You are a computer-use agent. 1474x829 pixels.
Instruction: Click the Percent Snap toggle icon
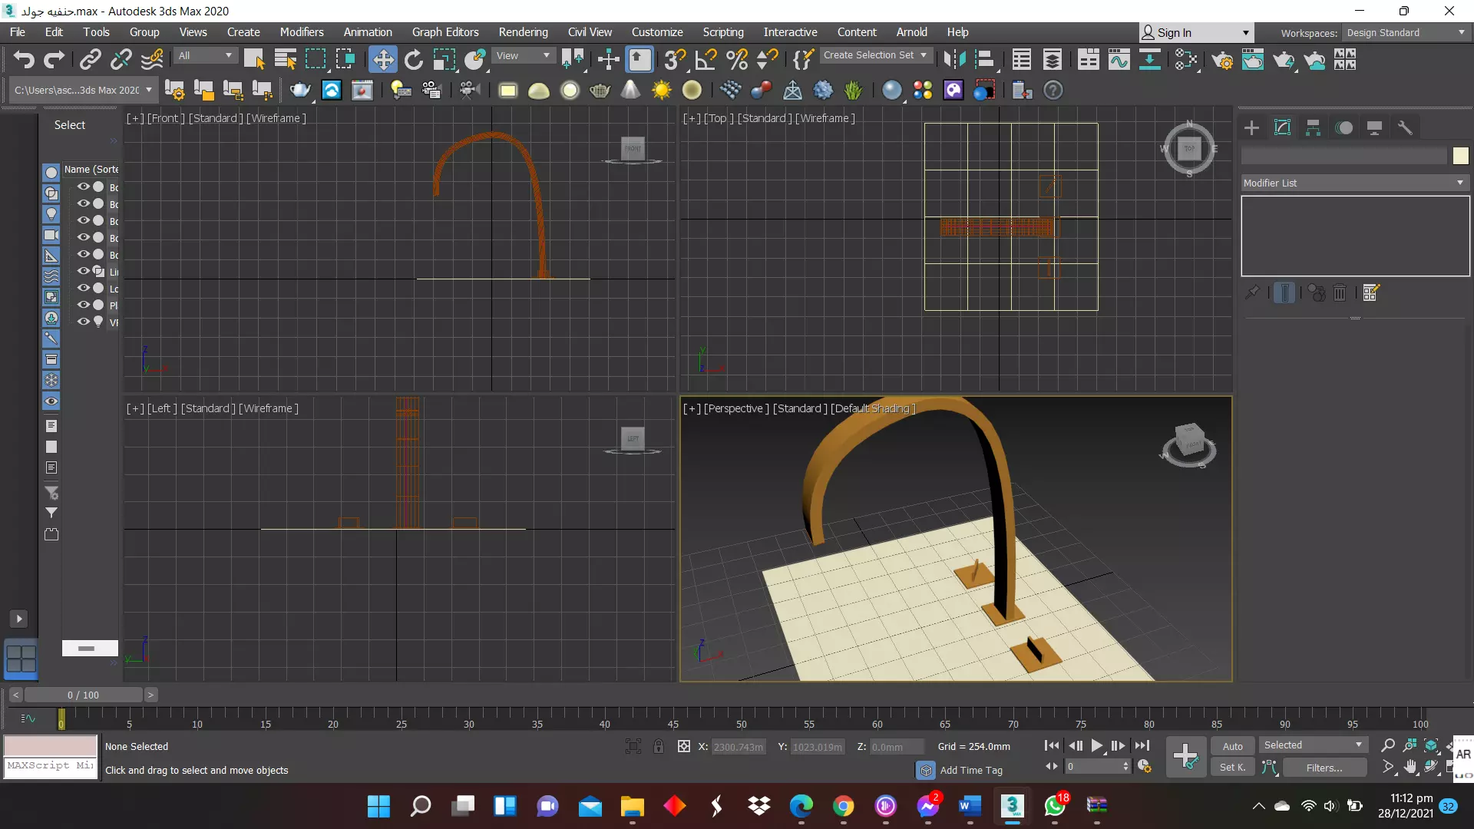tap(737, 60)
